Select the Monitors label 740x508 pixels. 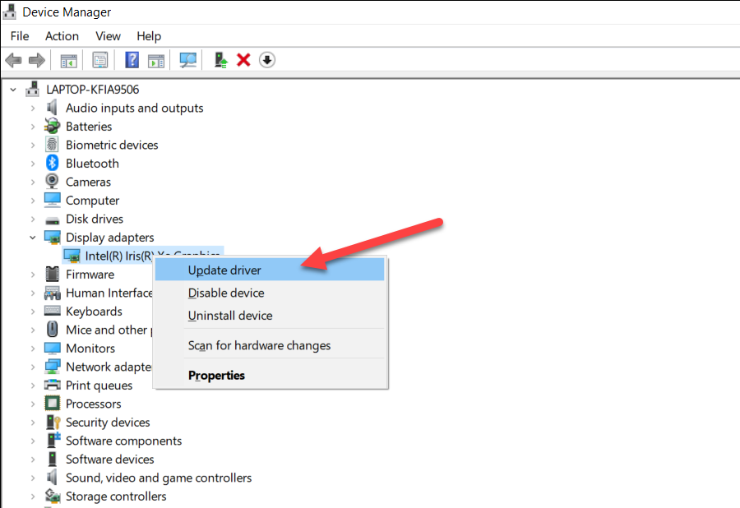[x=90, y=348]
